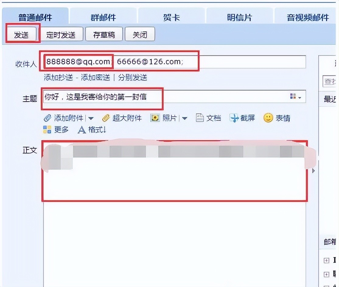This screenshot has height=287, width=339.
Task: Expand second plus tree node in sidebar
Action: point(326,274)
